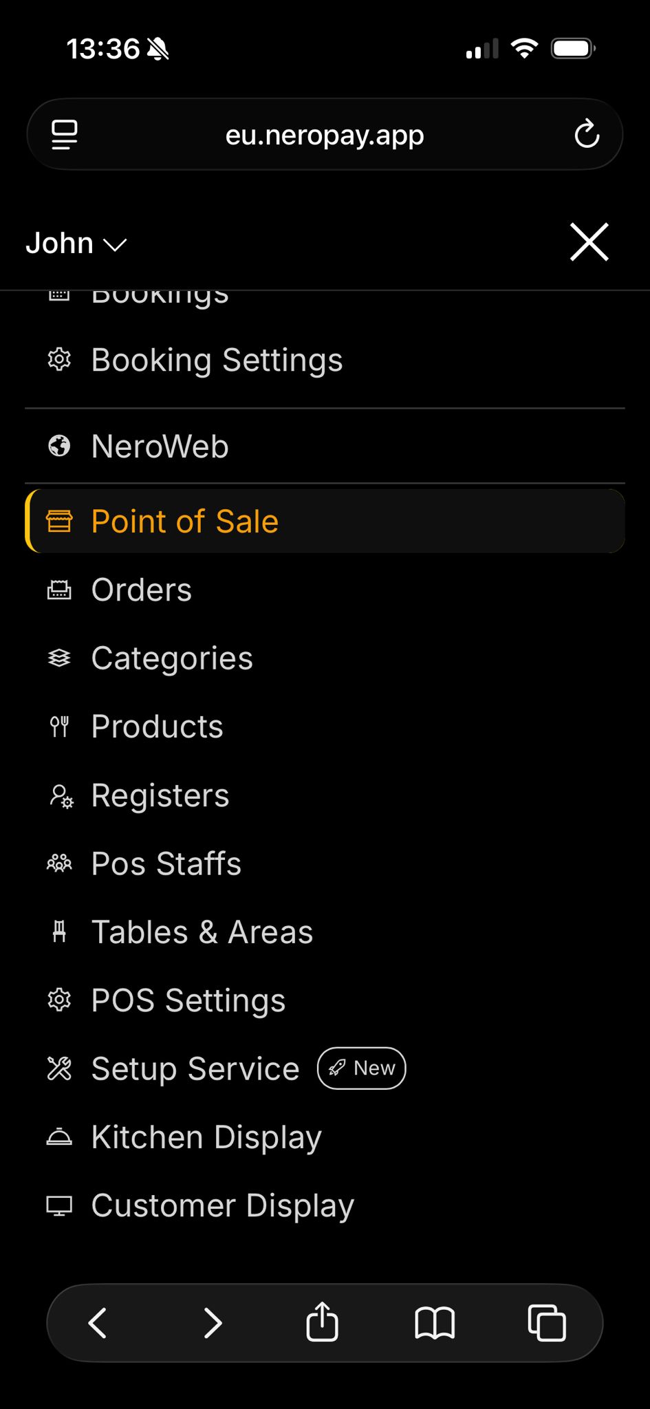Image resolution: width=650 pixels, height=1409 pixels.
Task: Tap the Safari share icon
Action: tap(322, 1322)
